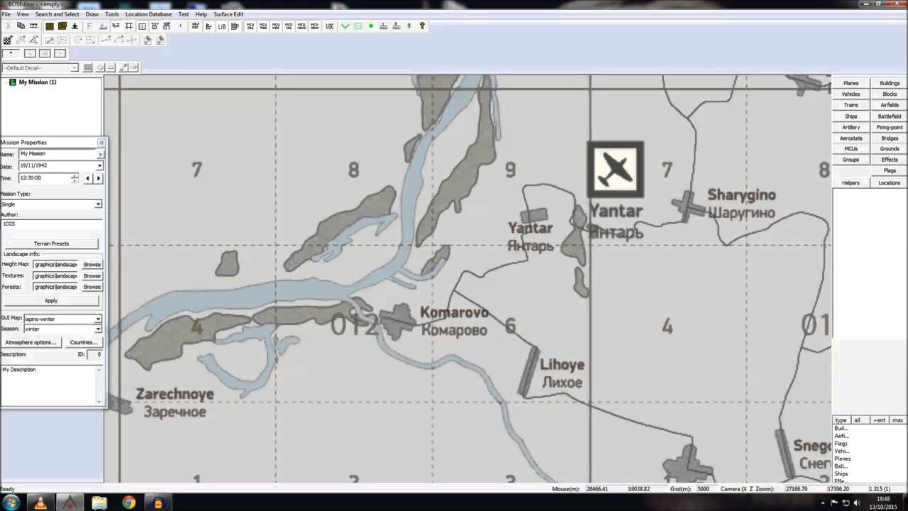Adjust the Time spinner arrows

click(x=74, y=178)
